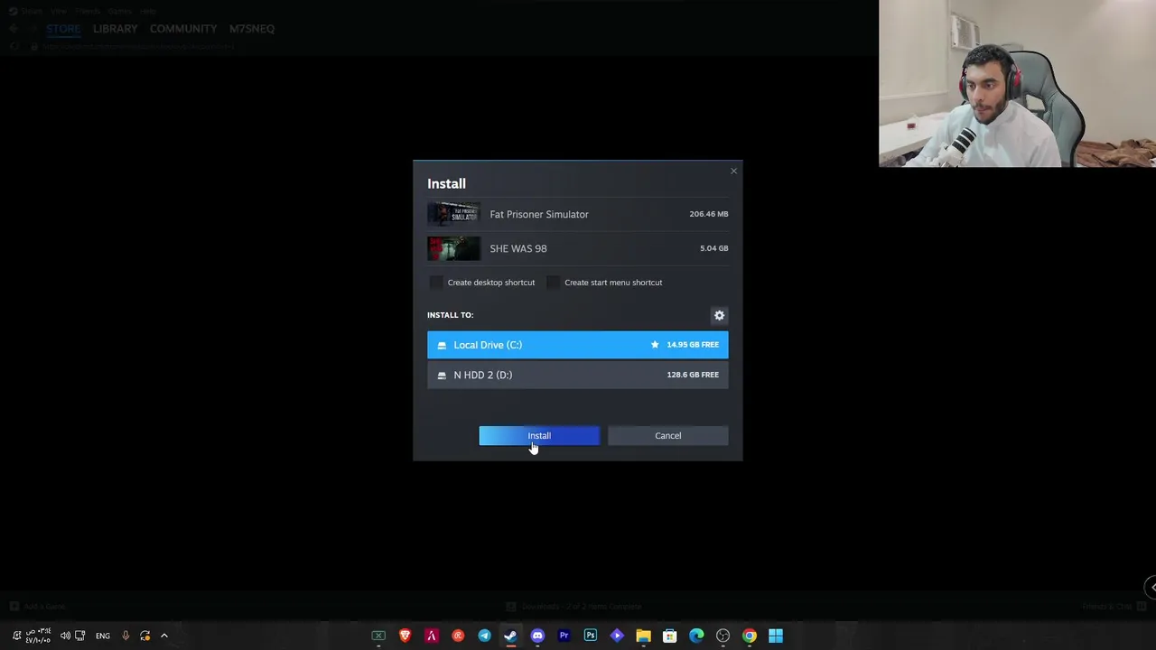Select Local Drive (C:) as install location
This screenshot has width=1156, height=650.
578,345
